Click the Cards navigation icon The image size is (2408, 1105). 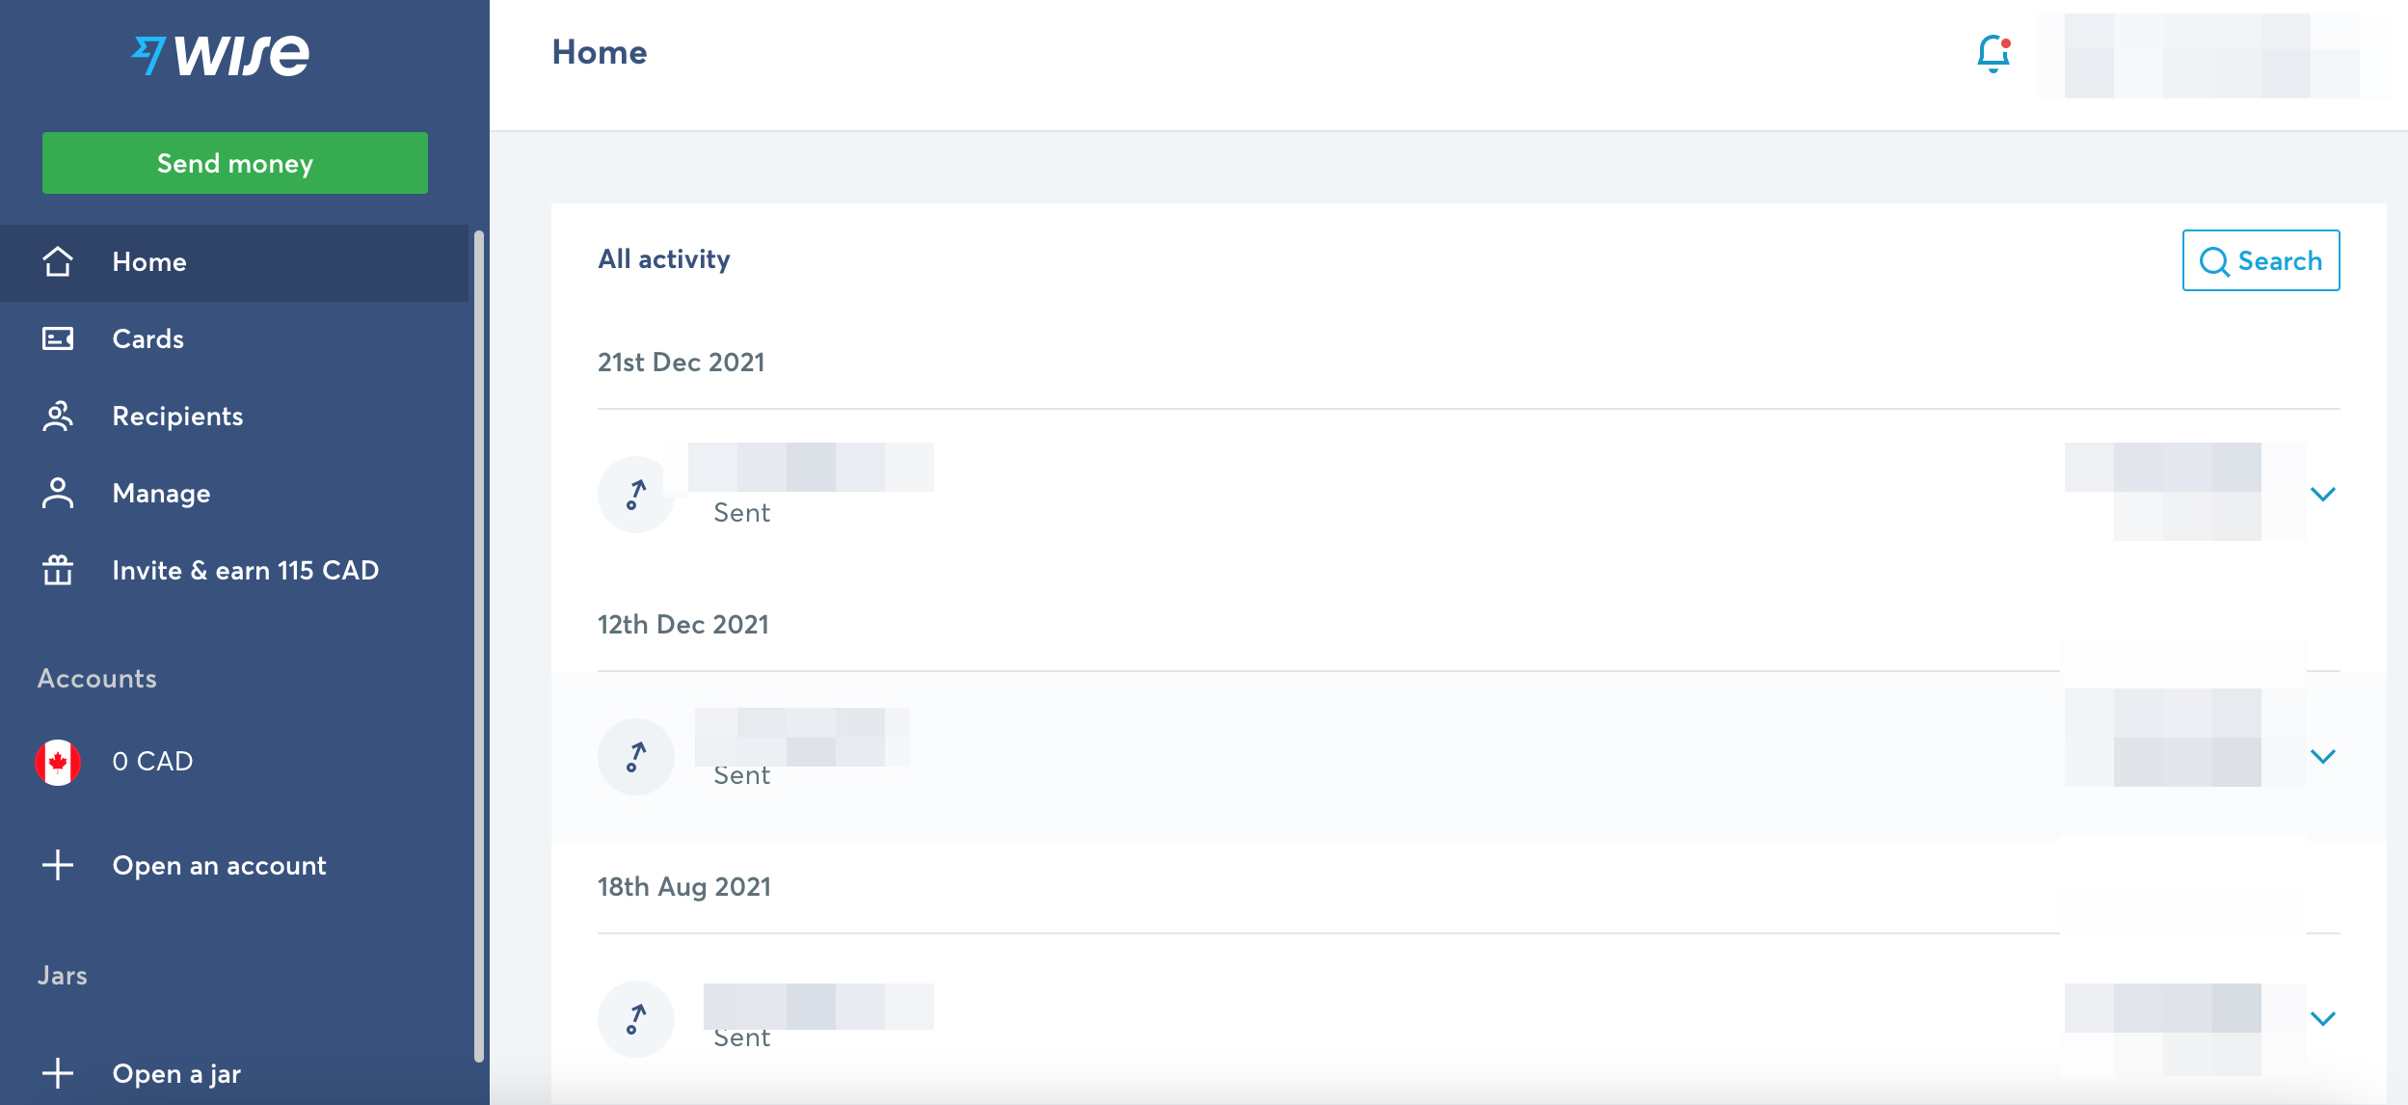(x=59, y=338)
